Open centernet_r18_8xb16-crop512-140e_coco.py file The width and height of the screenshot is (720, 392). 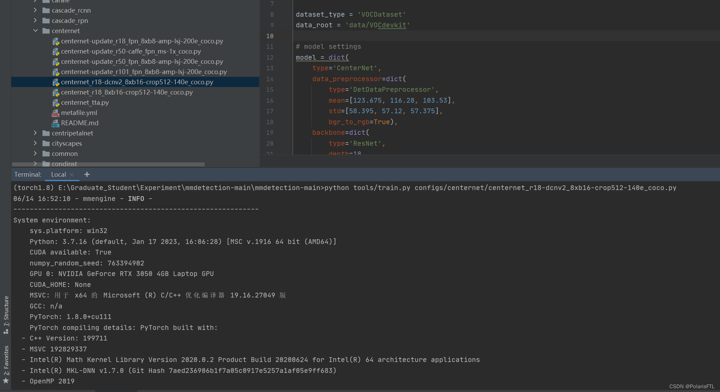pyautogui.click(x=127, y=92)
